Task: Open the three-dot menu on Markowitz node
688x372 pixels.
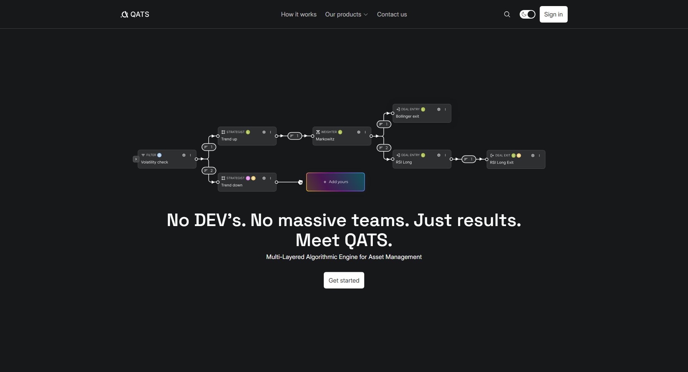Action: (x=365, y=132)
